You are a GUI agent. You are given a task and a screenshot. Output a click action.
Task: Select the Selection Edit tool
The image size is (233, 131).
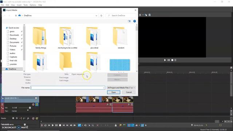point(89,125)
